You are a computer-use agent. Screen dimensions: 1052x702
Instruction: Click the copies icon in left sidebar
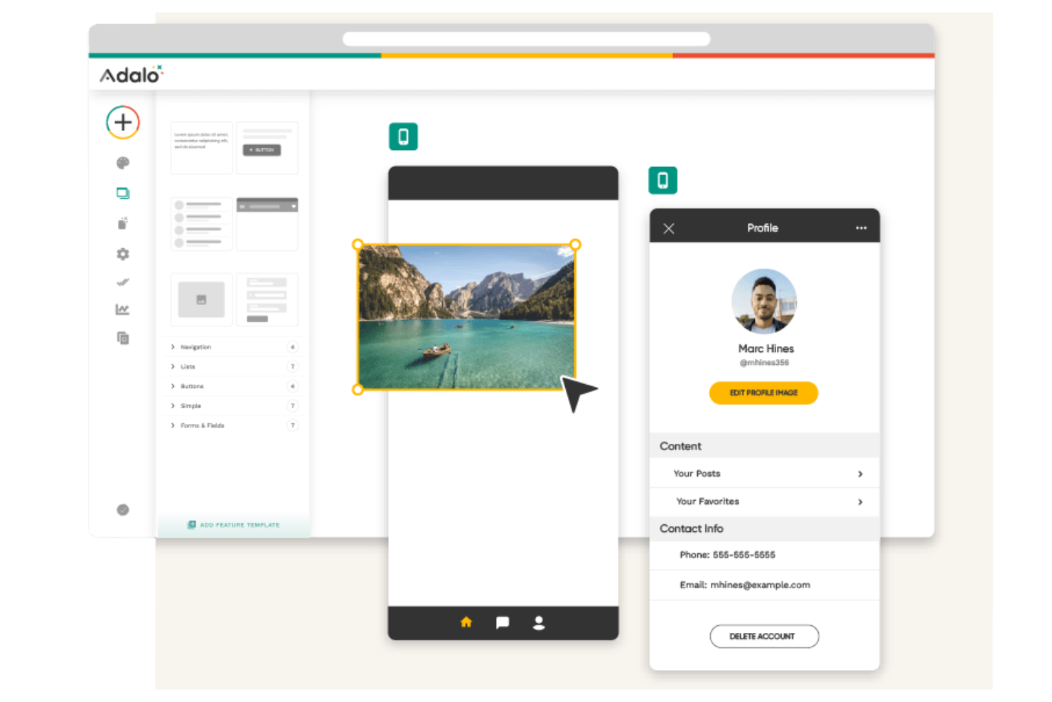click(122, 338)
